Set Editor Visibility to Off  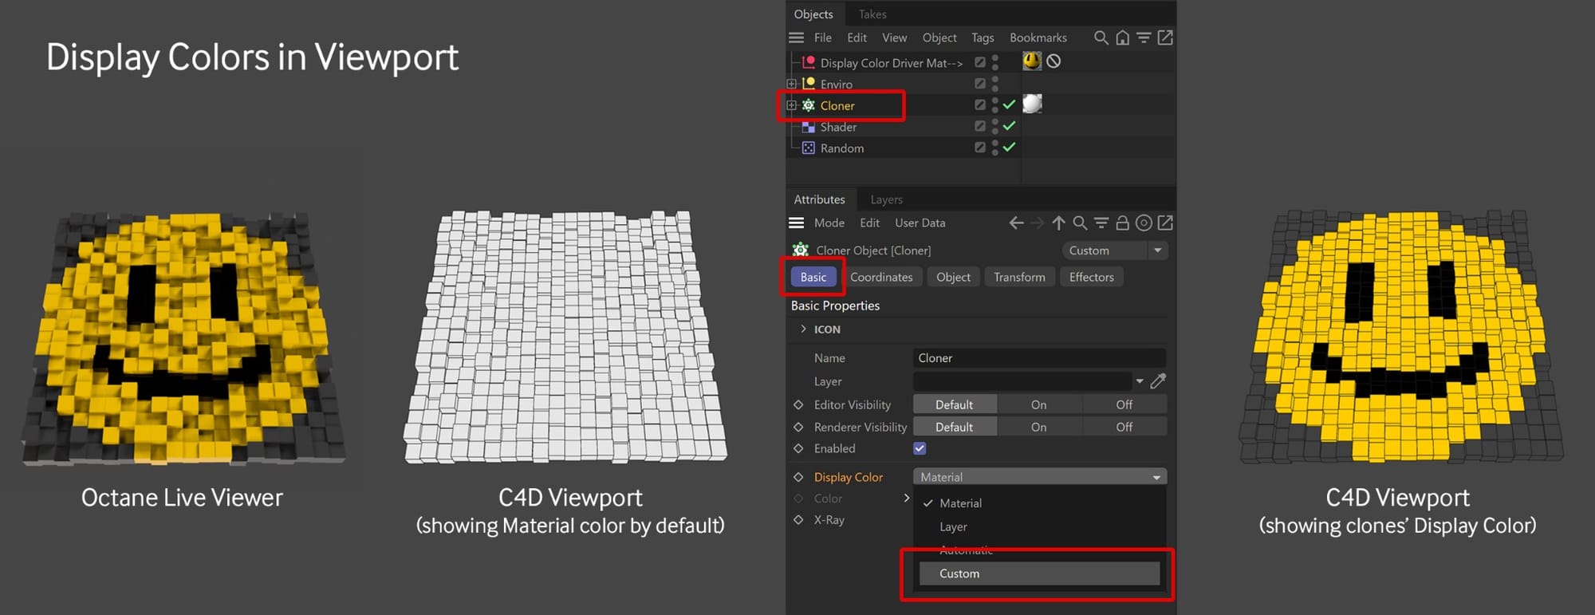pyautogui.click(x=1124, y=404)
